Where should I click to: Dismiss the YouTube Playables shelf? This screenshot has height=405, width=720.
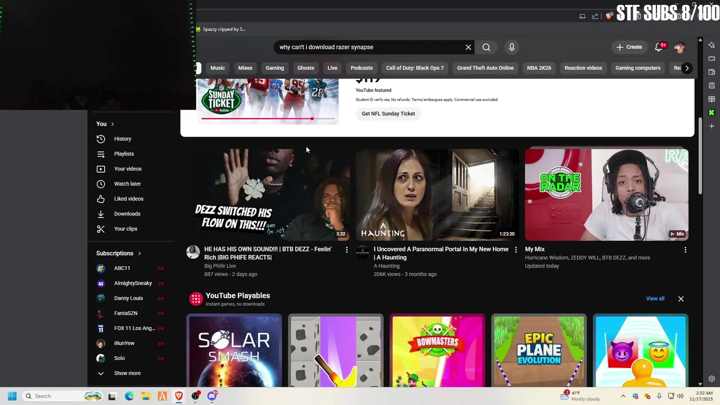pos(681,299)
